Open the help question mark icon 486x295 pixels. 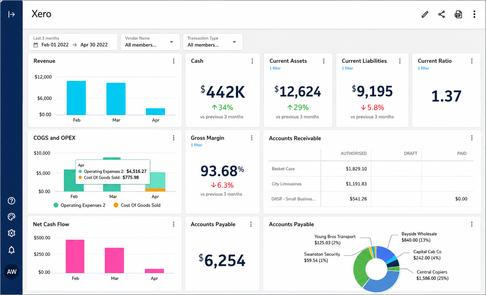click(11, 201)
